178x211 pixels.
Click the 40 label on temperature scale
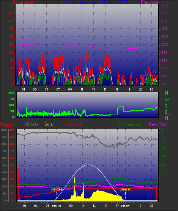pyautogui.click(x=163, y=130)
